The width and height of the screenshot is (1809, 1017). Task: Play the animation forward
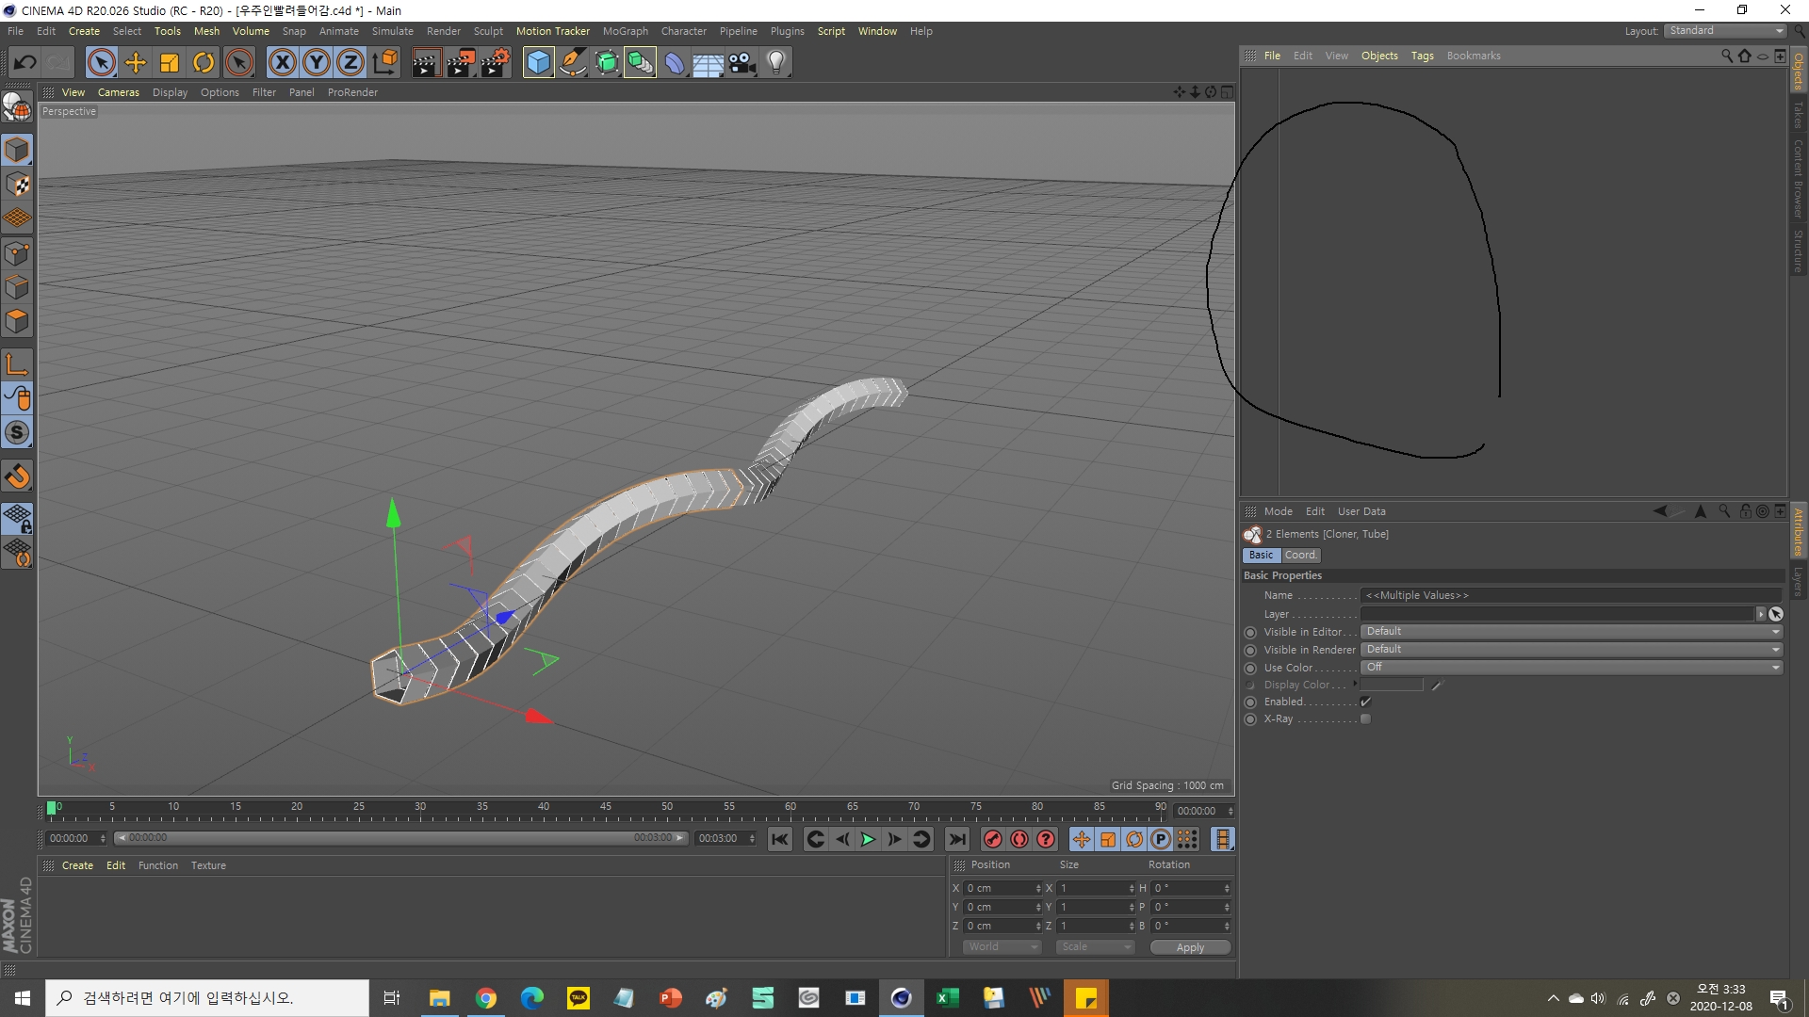(868, 839)
